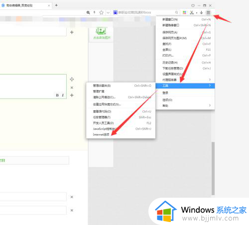Expand the 工具 submenu arrow
Screen dimensions: 249x225
pos(210,85)
